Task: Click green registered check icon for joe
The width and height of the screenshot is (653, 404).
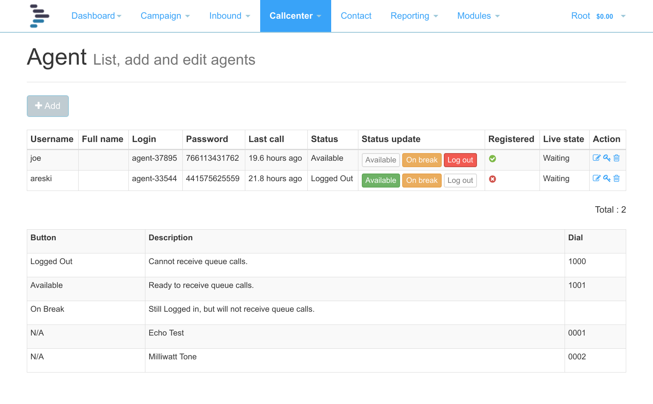Action: coord(492,159)
